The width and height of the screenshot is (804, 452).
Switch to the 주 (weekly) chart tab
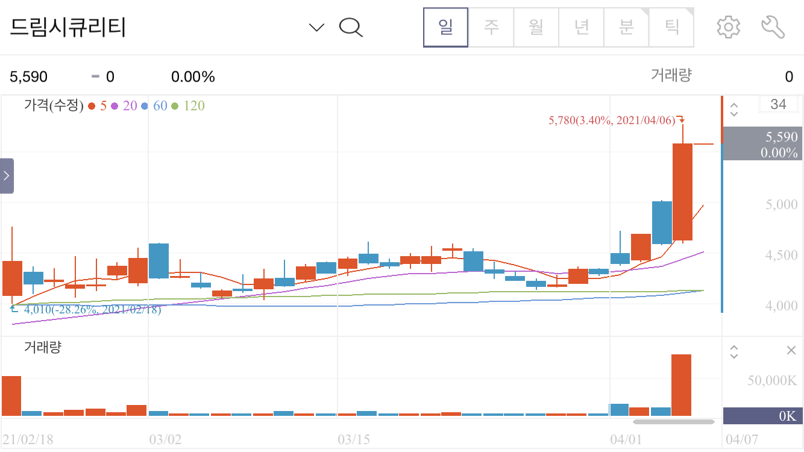(491, 27)
